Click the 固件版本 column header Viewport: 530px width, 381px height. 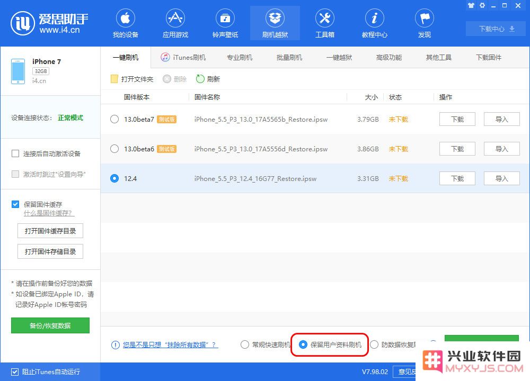(137, 97)
